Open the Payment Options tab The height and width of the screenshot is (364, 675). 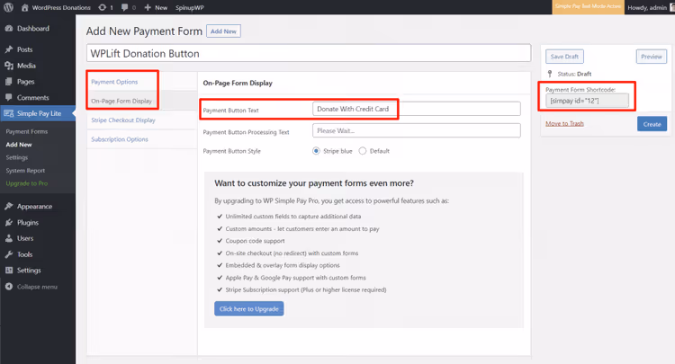[114, 82]
